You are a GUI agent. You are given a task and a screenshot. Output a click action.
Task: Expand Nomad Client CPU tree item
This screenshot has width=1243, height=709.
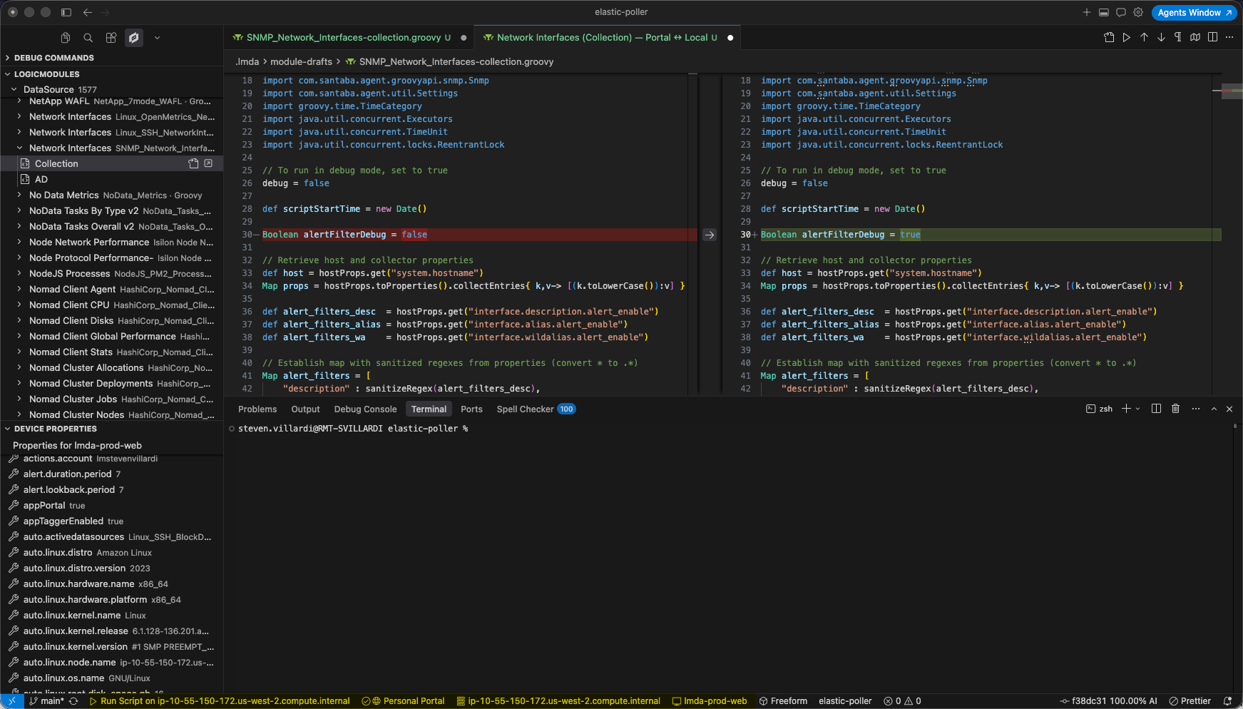pos(19,305)
